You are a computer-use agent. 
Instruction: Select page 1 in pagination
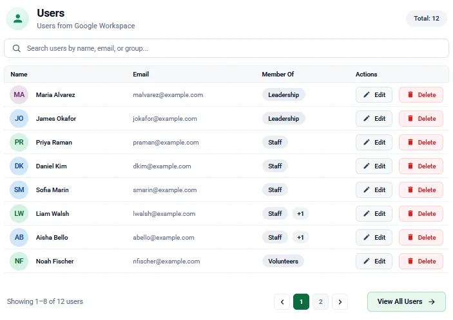[x=301, y=302]
